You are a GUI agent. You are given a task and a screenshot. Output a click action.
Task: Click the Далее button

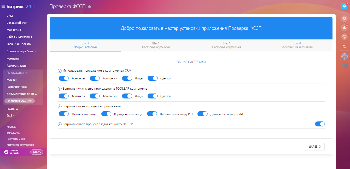[x=315, y=147]
